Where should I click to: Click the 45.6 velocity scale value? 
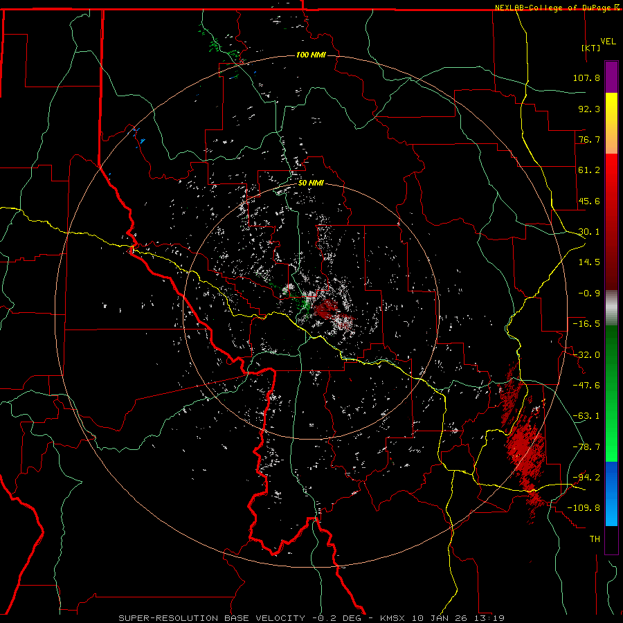589,201
